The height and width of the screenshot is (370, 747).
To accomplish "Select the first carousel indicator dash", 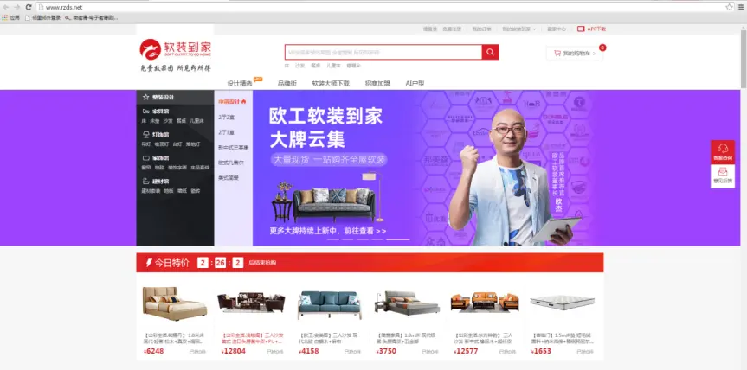I will 333,239.
